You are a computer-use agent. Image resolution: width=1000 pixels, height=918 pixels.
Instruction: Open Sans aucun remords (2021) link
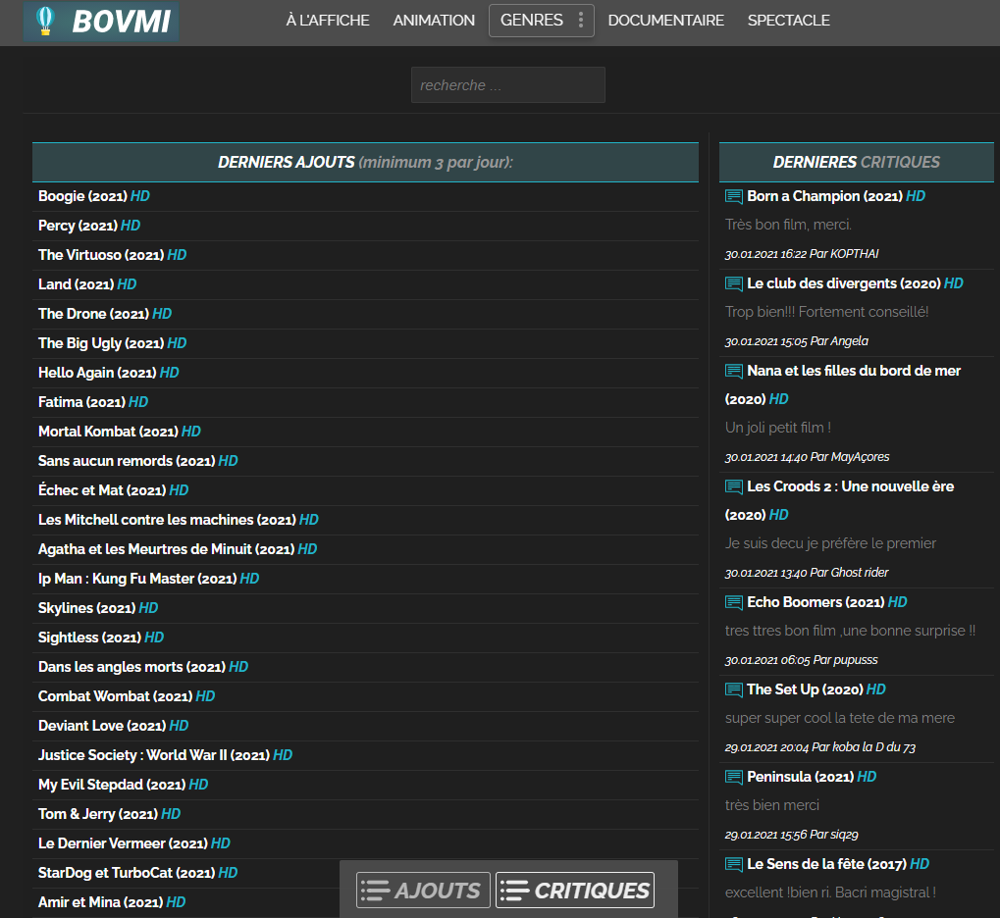[137, 461]
